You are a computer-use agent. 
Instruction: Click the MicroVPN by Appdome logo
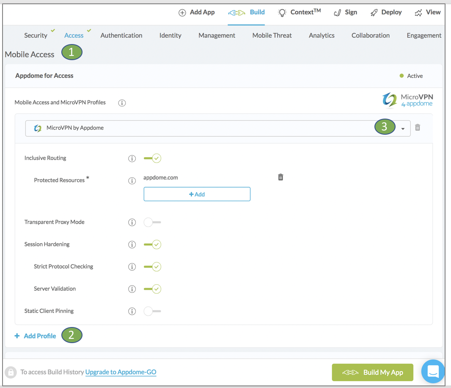407,100
